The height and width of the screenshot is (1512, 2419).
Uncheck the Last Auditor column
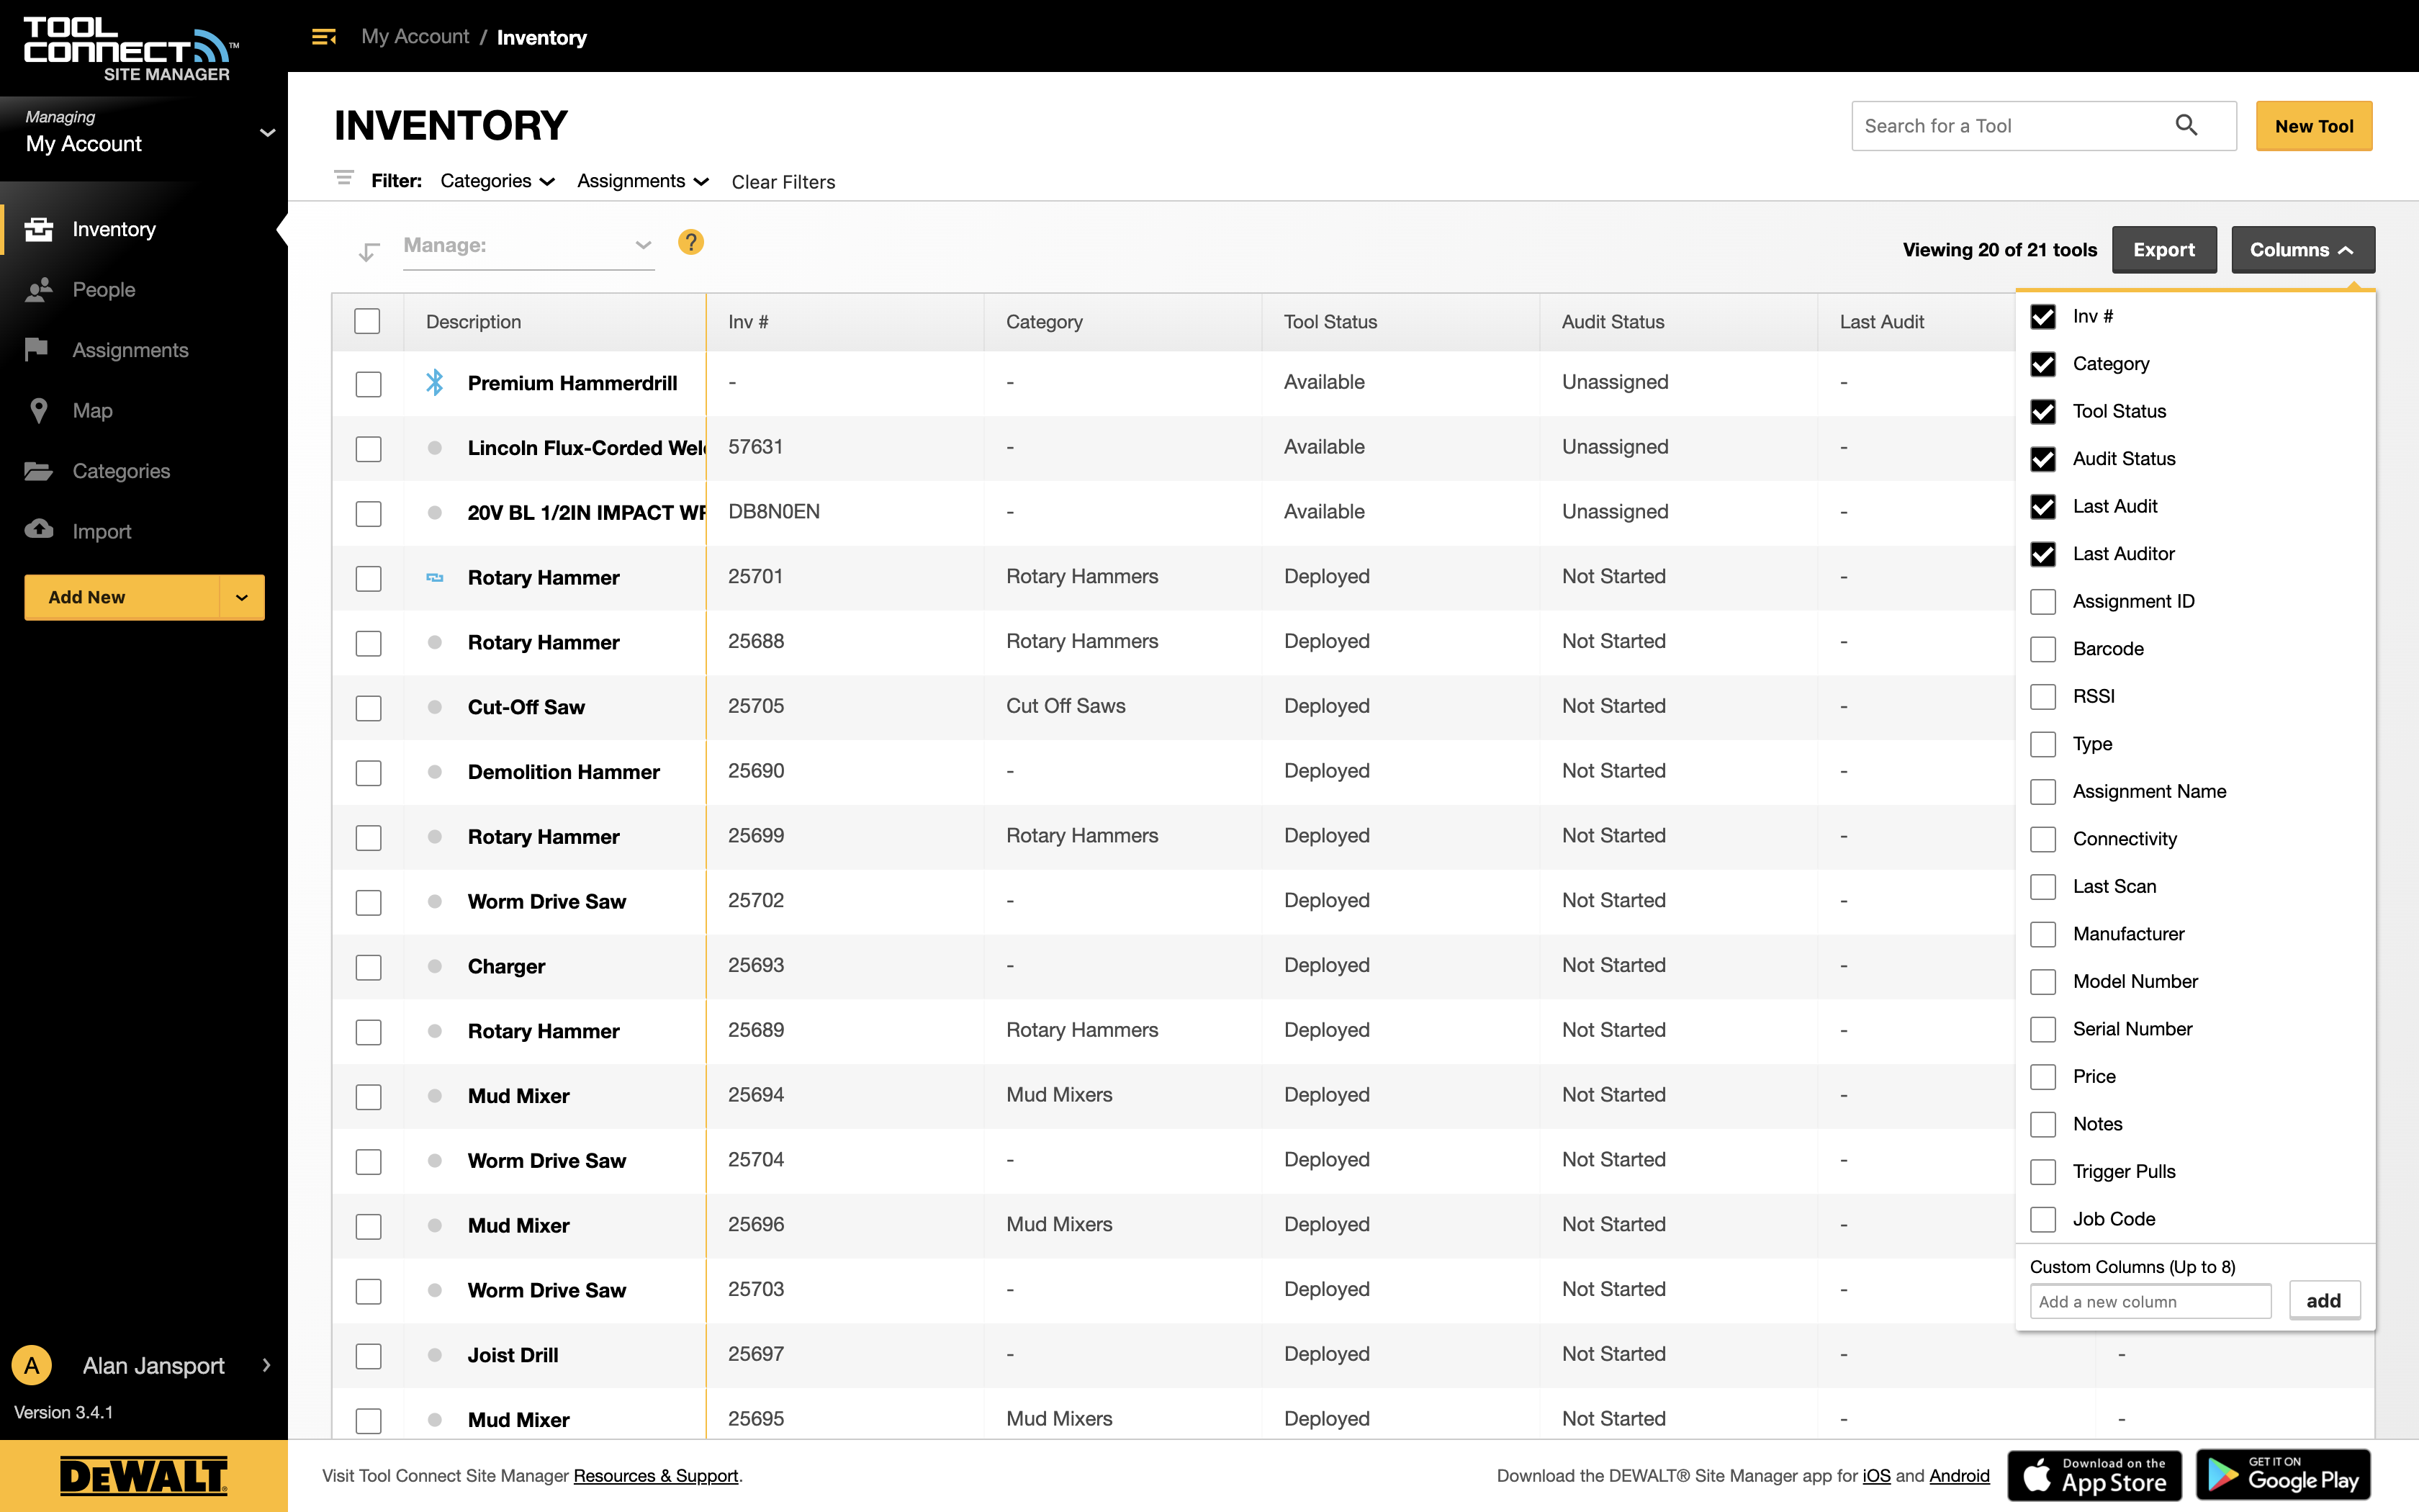[2043, 554]
